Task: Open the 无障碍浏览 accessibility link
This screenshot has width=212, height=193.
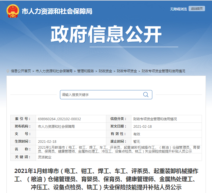Action: pyautogui.click(x=178, y=9)
